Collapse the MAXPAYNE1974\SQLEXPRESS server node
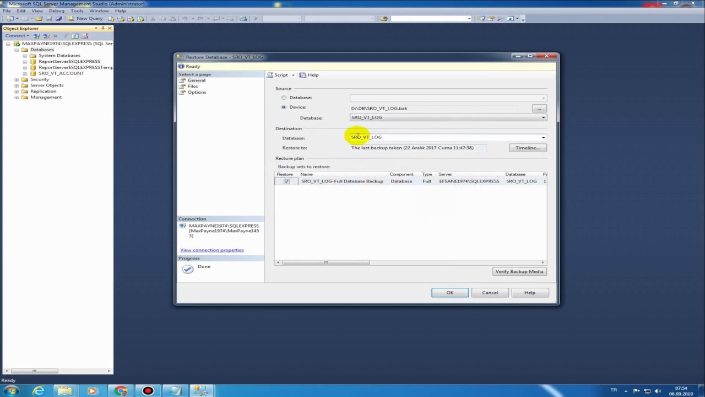This screenshot has width=705, height=397. point(9,44)
